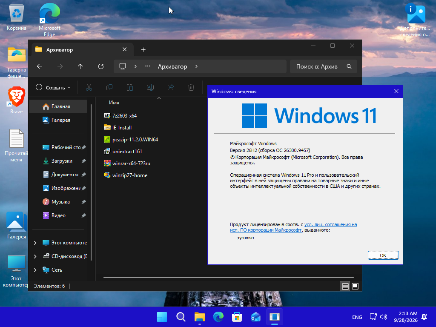Image resolution: width=436 pixels, height=327 pixels.
Task: Select winrar-x64-723ru file
Action: click(127, 163)
